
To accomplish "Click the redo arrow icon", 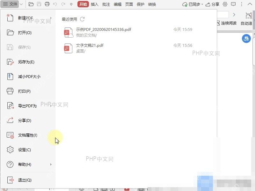I will tap(63, 4).
